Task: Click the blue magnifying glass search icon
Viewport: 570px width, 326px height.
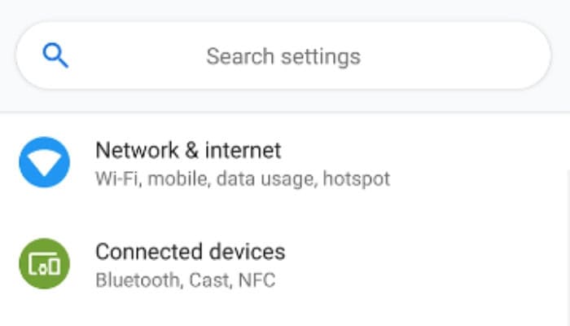Action: (x=55, y=55)
